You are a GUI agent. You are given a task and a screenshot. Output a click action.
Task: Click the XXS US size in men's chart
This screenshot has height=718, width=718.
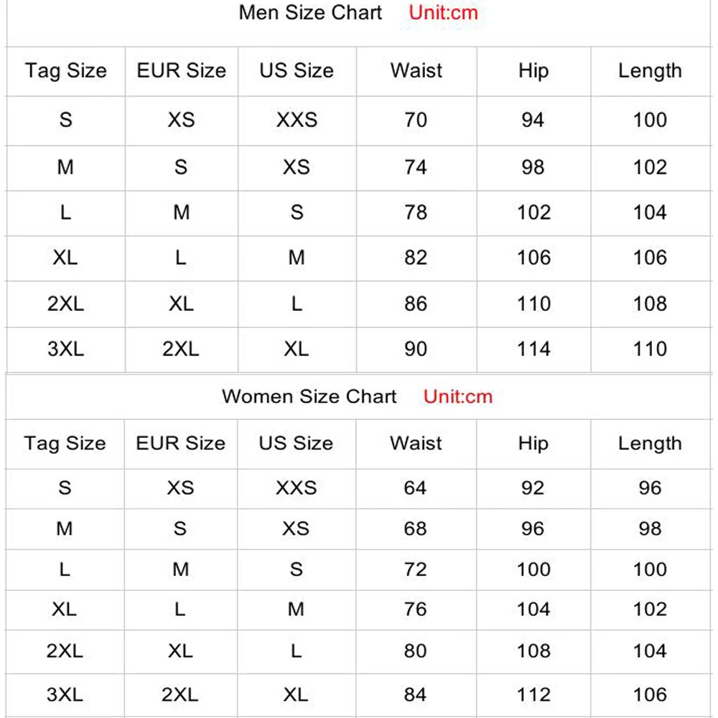click(297, 120)
